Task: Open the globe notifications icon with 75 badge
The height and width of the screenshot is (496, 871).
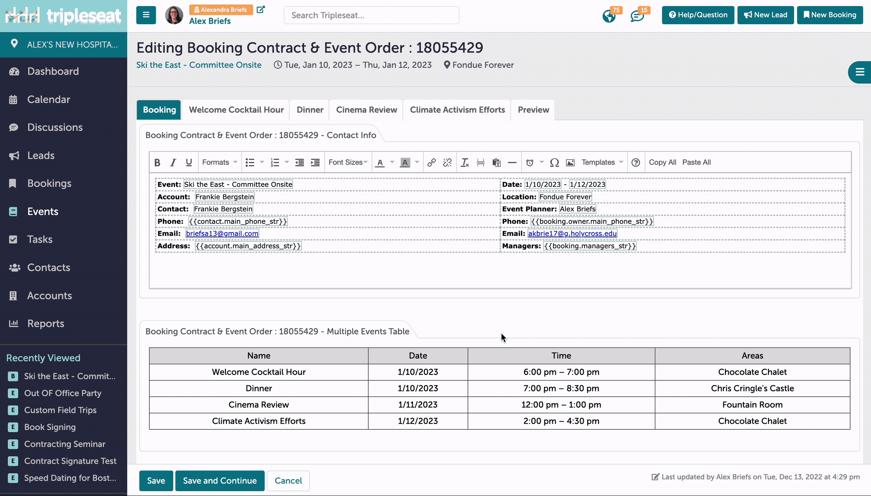Action: pos(609,16)
